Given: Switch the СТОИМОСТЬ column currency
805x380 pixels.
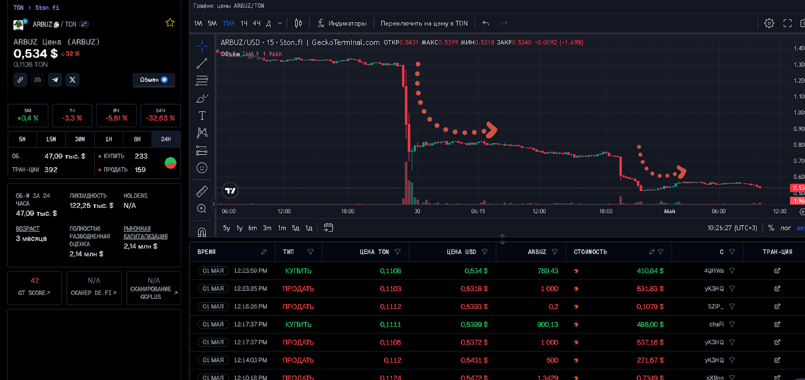Looking at the screenshot, I should coord(652,252).
